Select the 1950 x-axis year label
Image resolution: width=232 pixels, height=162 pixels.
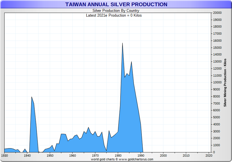pos(50,156)
